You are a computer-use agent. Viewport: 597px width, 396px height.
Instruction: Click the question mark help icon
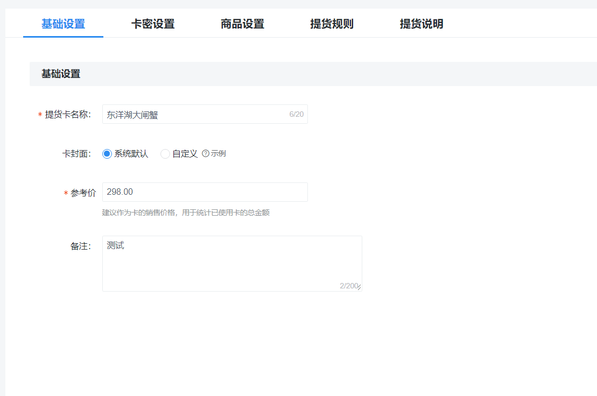(205, 153)
